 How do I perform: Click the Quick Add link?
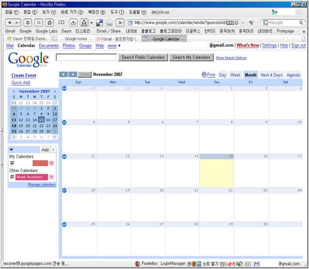(x=21, y=82)
